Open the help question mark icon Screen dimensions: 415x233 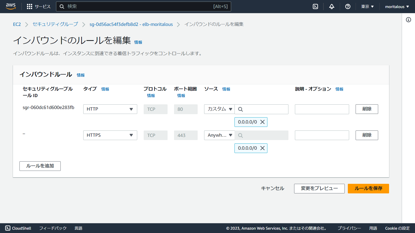(348, 6)
